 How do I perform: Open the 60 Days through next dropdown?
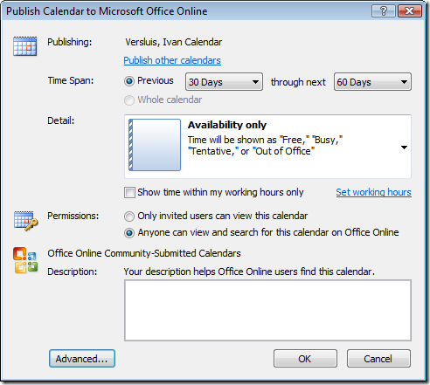(x=372, y=82)
